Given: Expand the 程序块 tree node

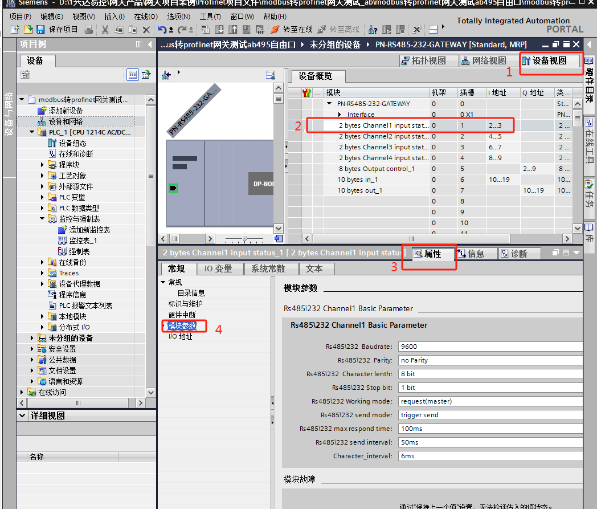Looking at the screenshot, I should coord(42,165).
